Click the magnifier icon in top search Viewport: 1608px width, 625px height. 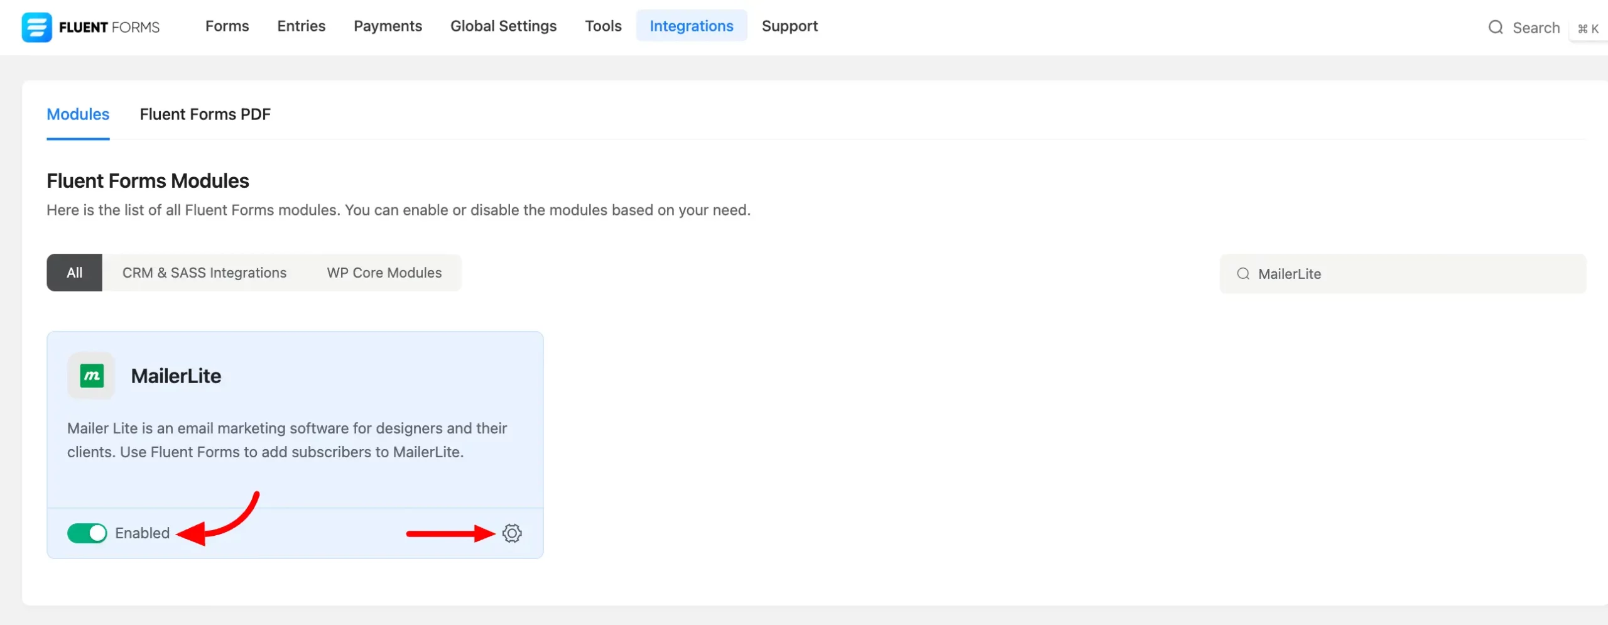coord(1496,28)
